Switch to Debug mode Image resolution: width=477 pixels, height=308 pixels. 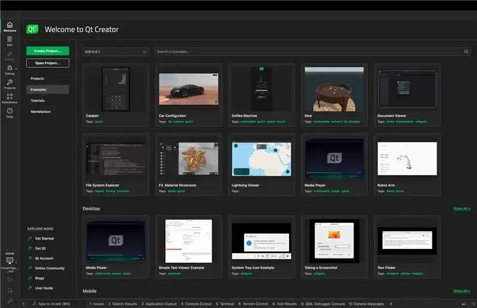click(x=10, y=70)
